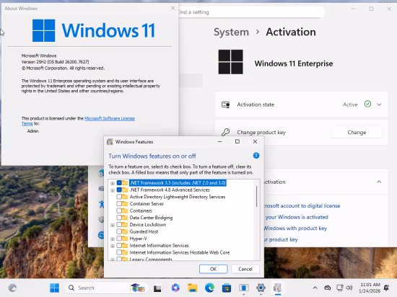Viewport: 397px width, 297px height.
Task: Click the taskbar Search box
Action: click(106, 288)
